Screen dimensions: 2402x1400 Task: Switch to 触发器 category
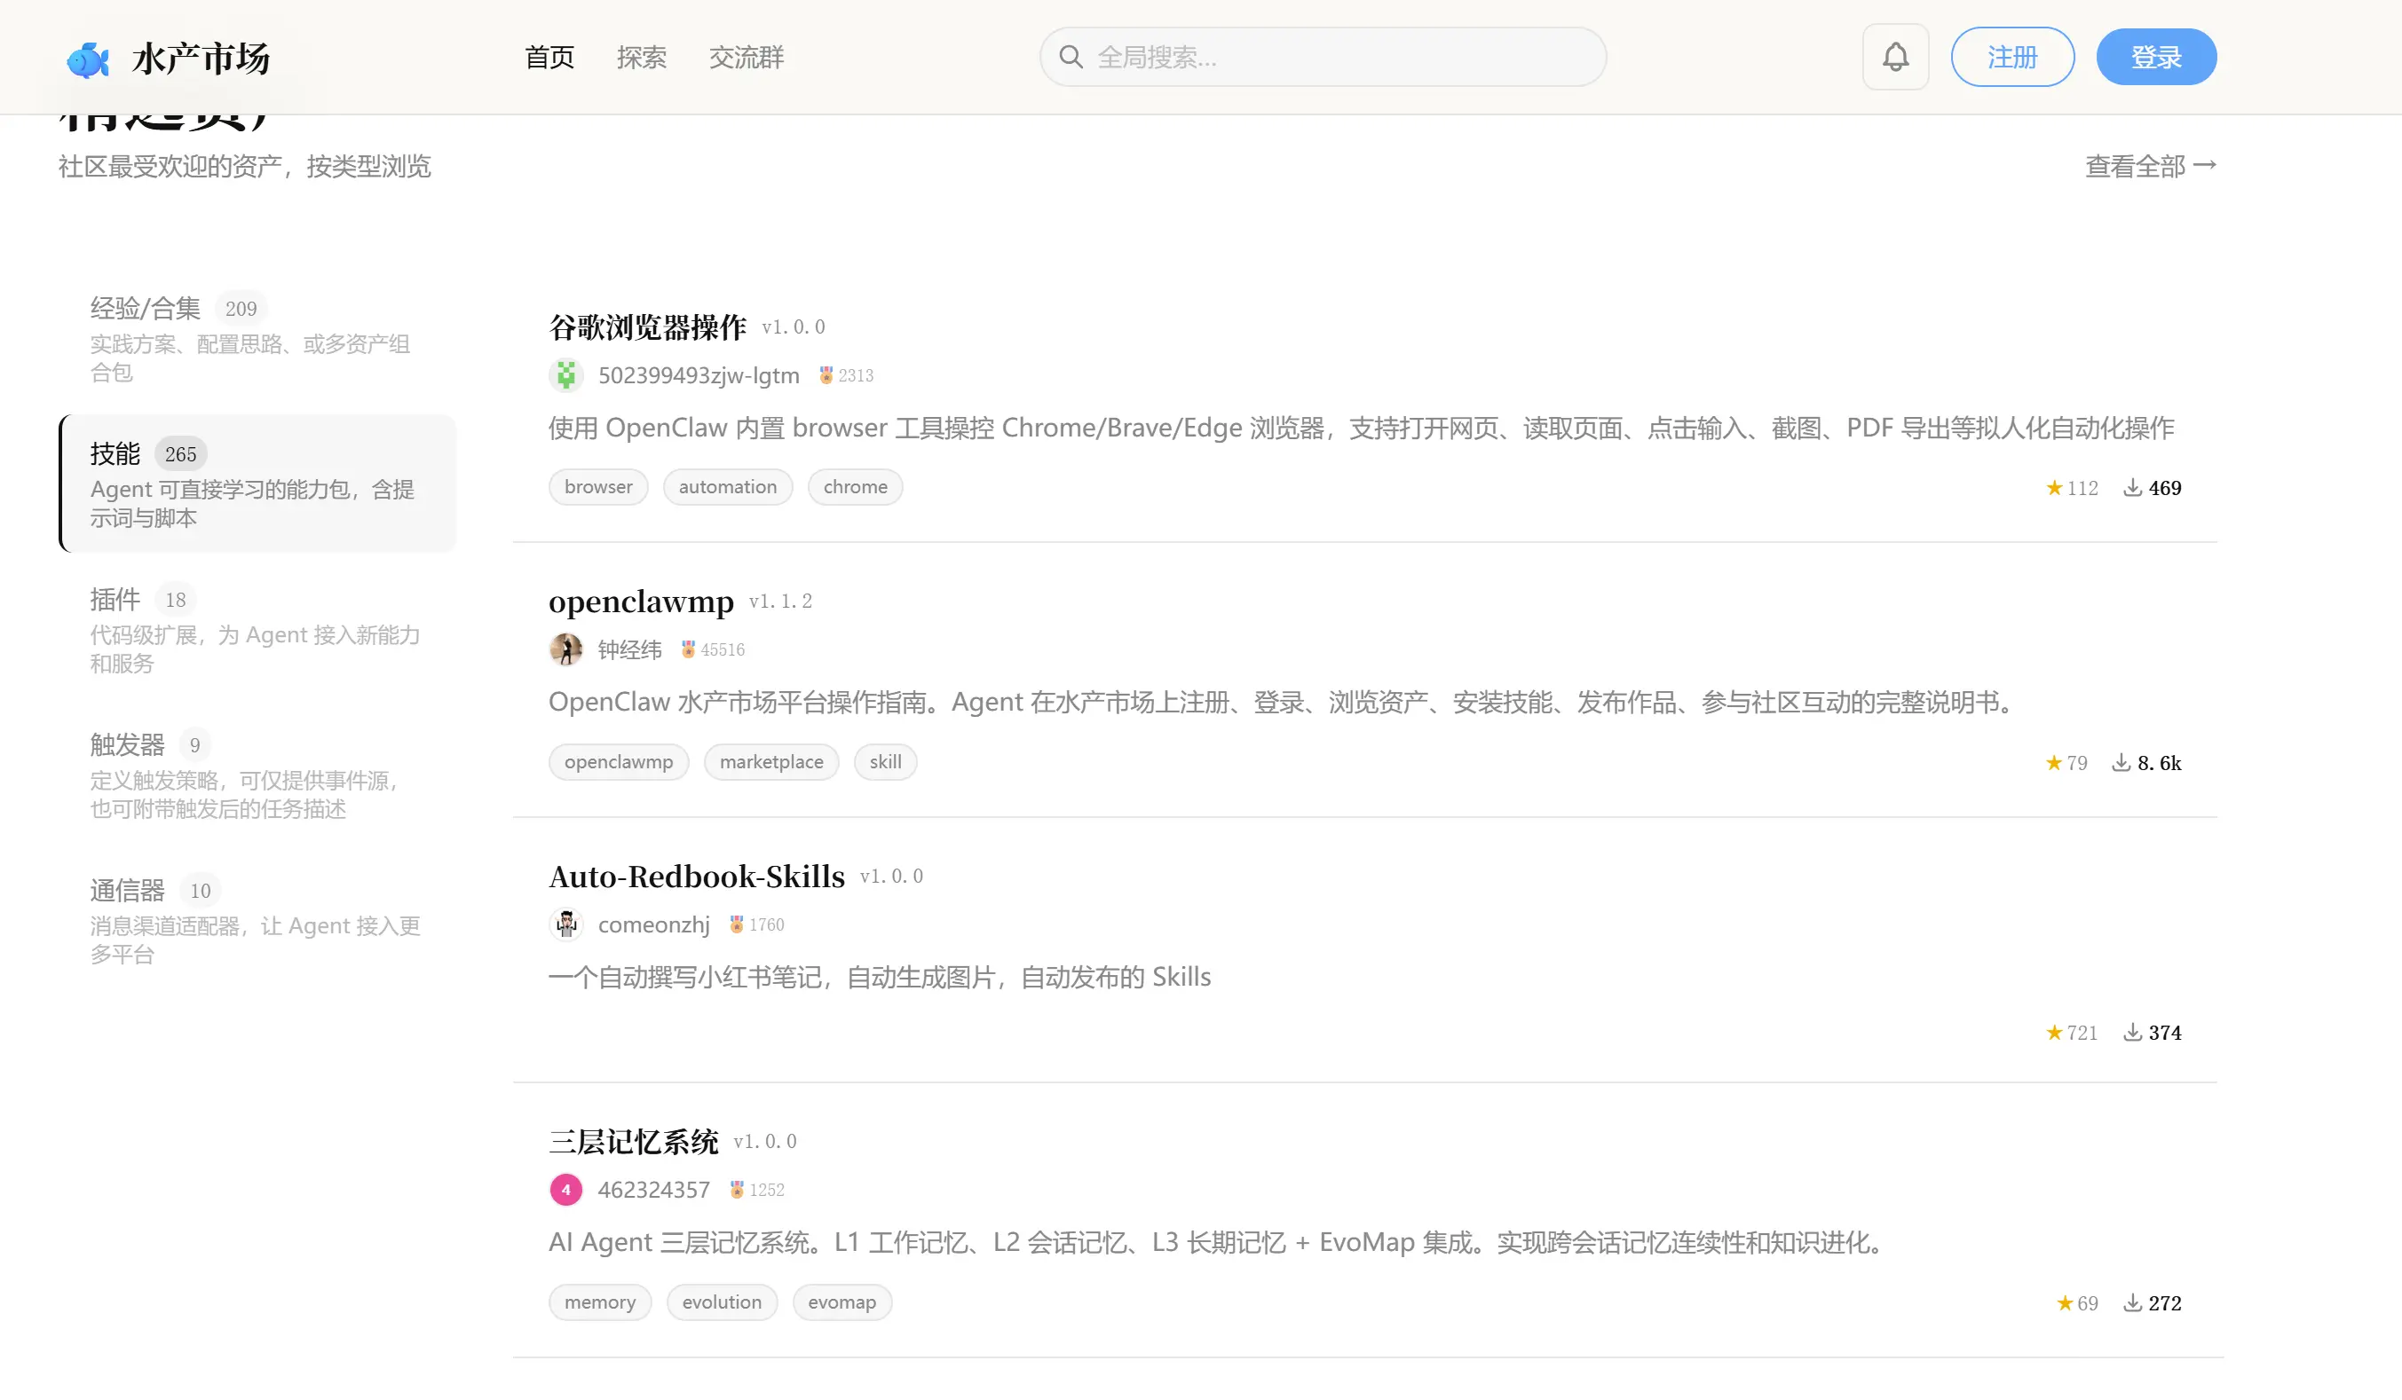128,744
